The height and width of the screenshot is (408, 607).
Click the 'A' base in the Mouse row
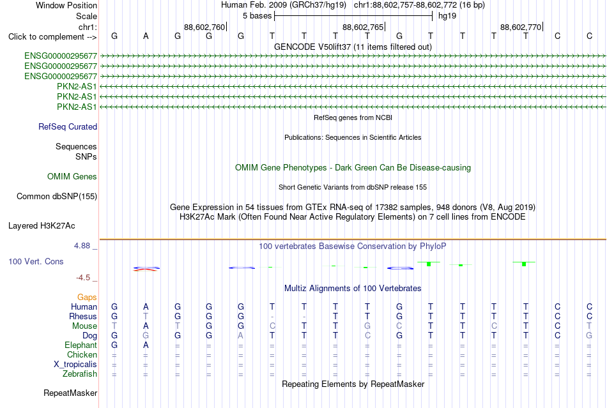point(146,326)
